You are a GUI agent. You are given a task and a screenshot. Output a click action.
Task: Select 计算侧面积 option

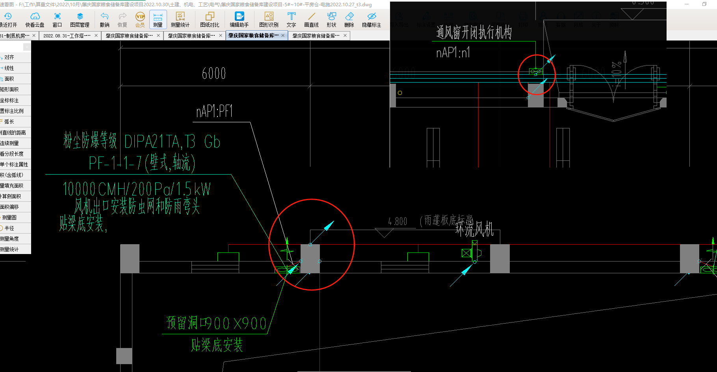[x=15, y=196]
